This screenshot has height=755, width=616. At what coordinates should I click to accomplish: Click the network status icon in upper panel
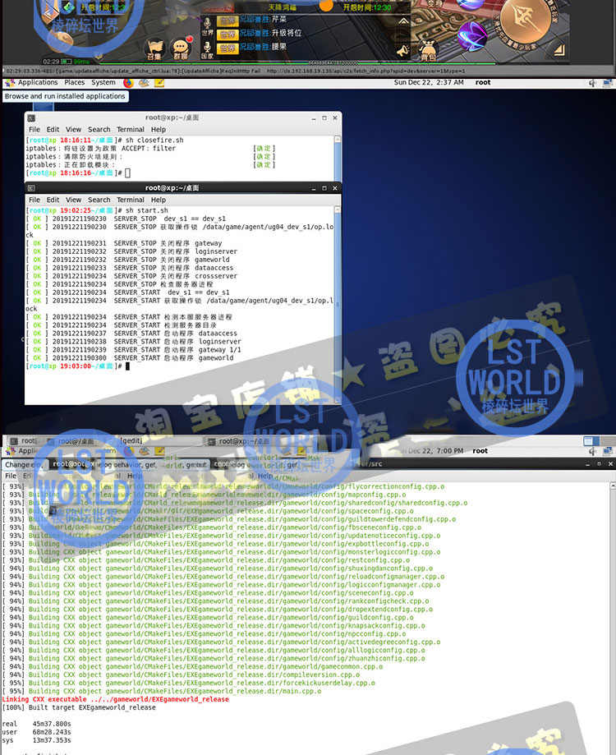[x=607, y=83]
